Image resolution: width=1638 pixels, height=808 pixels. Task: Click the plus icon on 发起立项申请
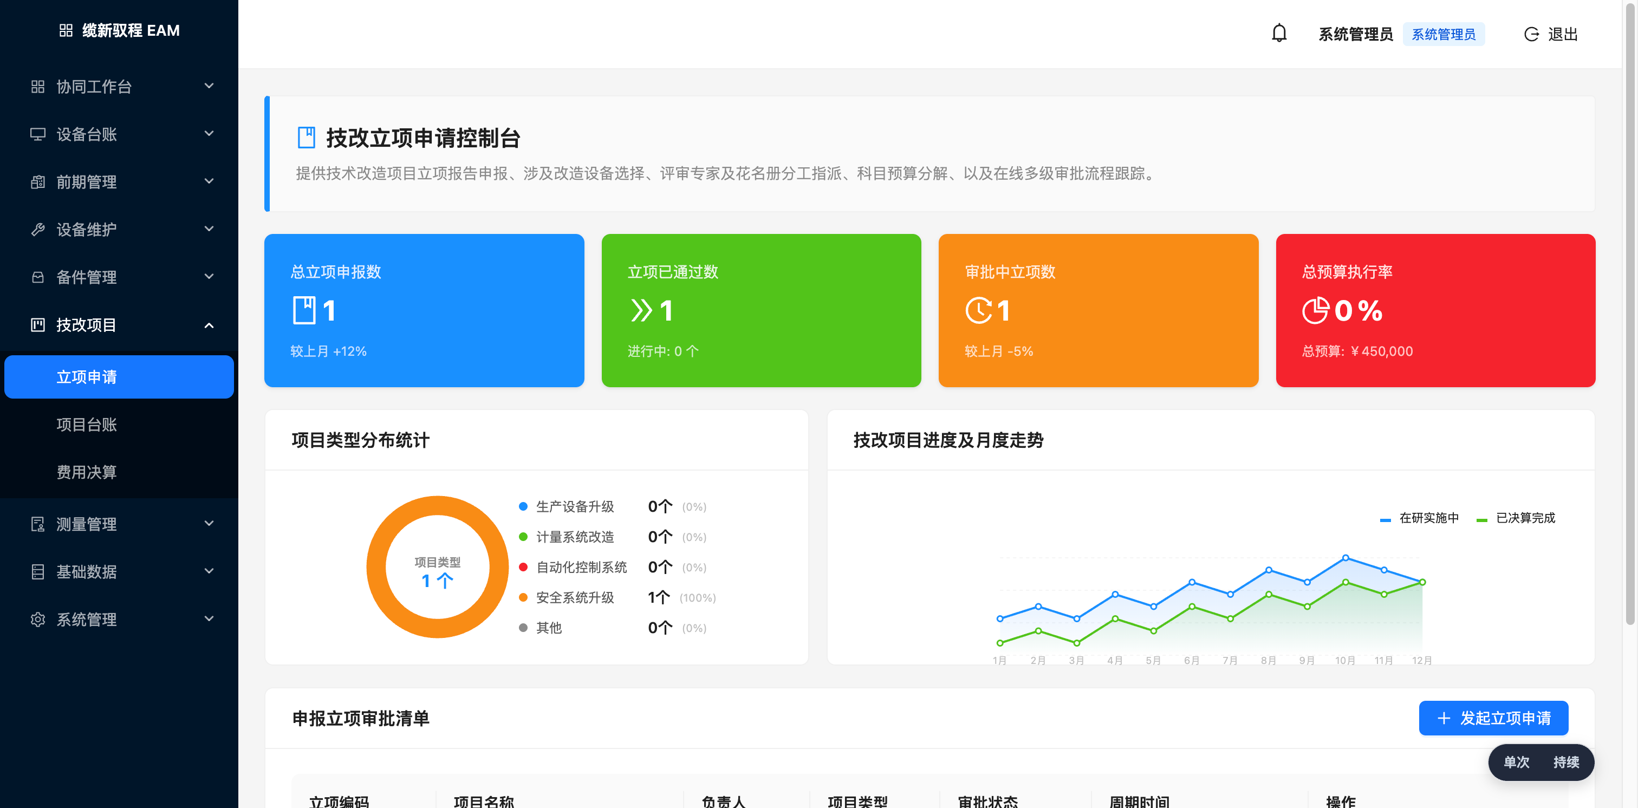tap(1444, 718)
